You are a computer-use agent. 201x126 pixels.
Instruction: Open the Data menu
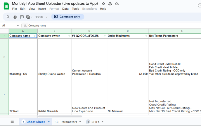click(x=65, y=9)
